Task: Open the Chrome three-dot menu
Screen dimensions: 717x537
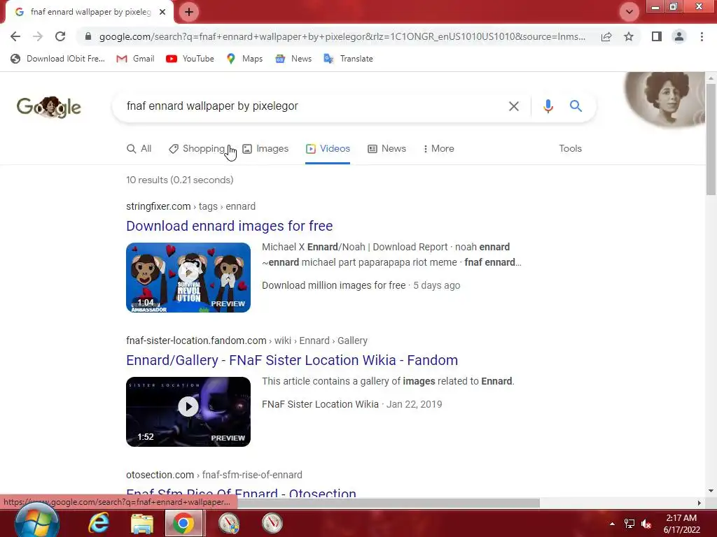Action: 702,36
